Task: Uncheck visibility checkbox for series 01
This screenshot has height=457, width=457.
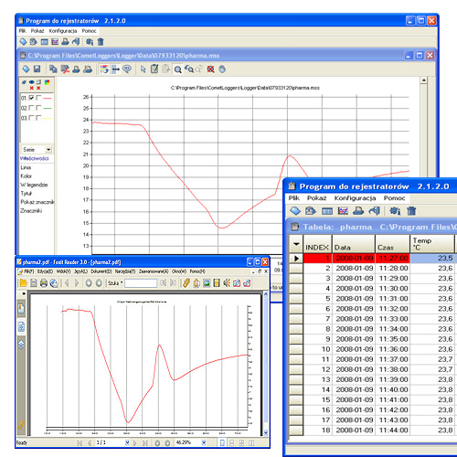Action: 31,98
